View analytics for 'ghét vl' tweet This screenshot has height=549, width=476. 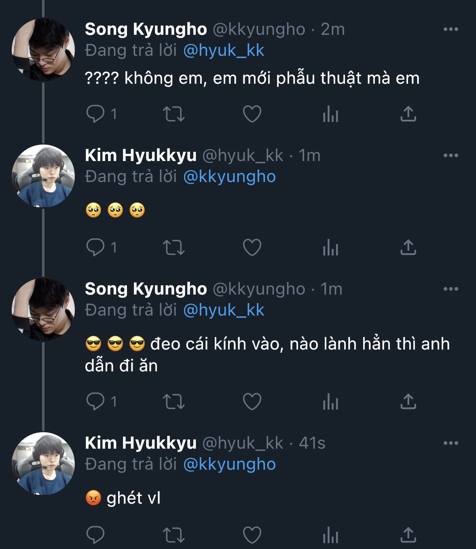click(330, 535)
